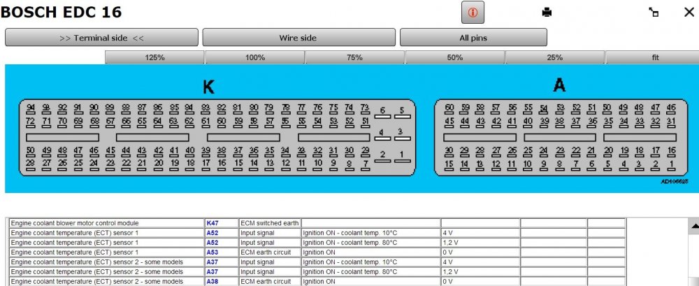
Task: Click pin 1 on the K connector
Action: tap(402, 156)
